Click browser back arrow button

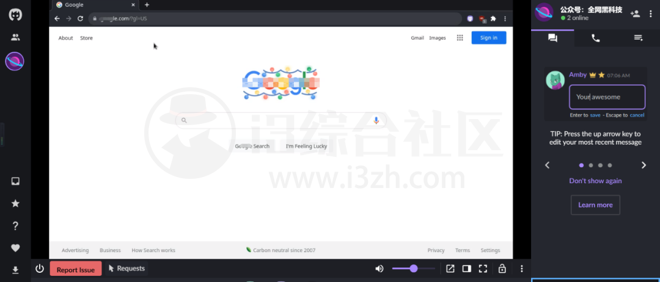pos(57,18)
